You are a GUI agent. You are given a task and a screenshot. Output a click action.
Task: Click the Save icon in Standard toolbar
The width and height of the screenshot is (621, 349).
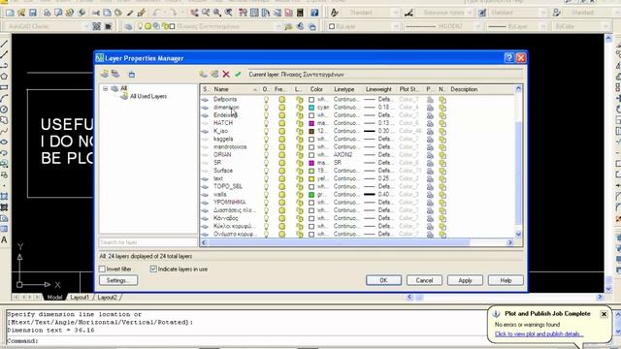(32, 13)
